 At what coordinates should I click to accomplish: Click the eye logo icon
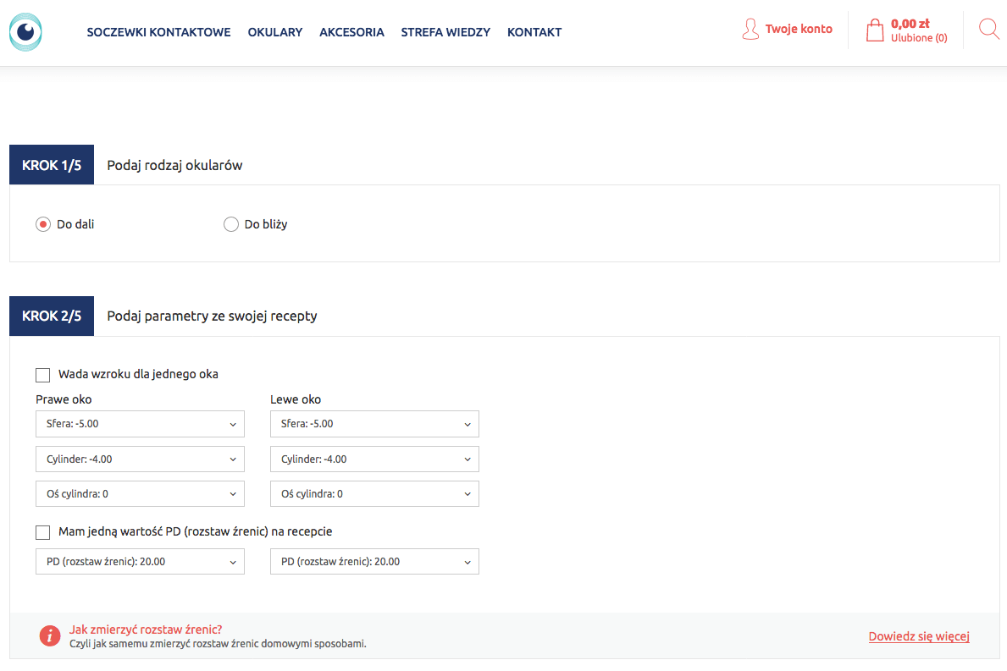click(25, 32)
